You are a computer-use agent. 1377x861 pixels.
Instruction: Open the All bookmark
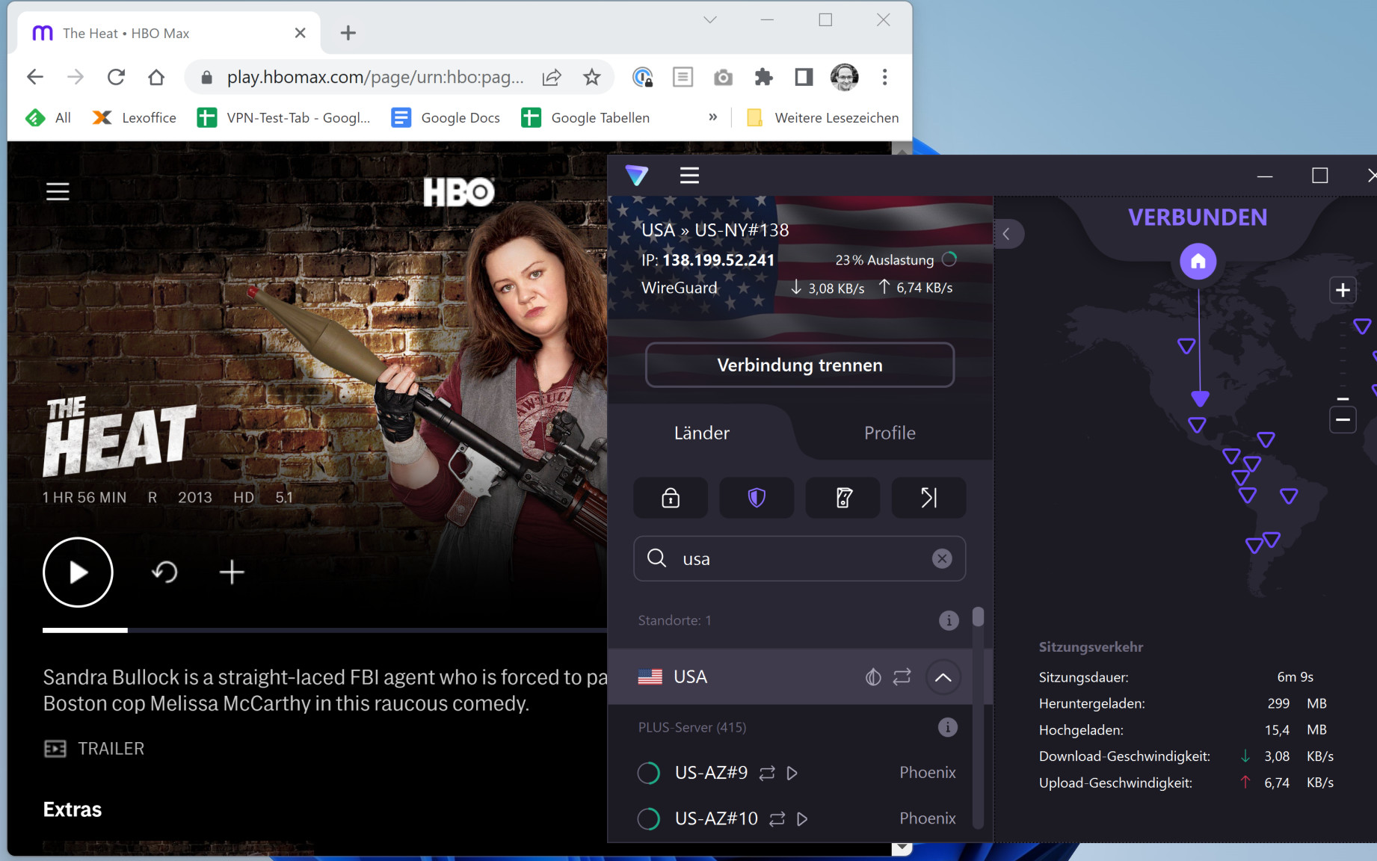coord(48,117)
